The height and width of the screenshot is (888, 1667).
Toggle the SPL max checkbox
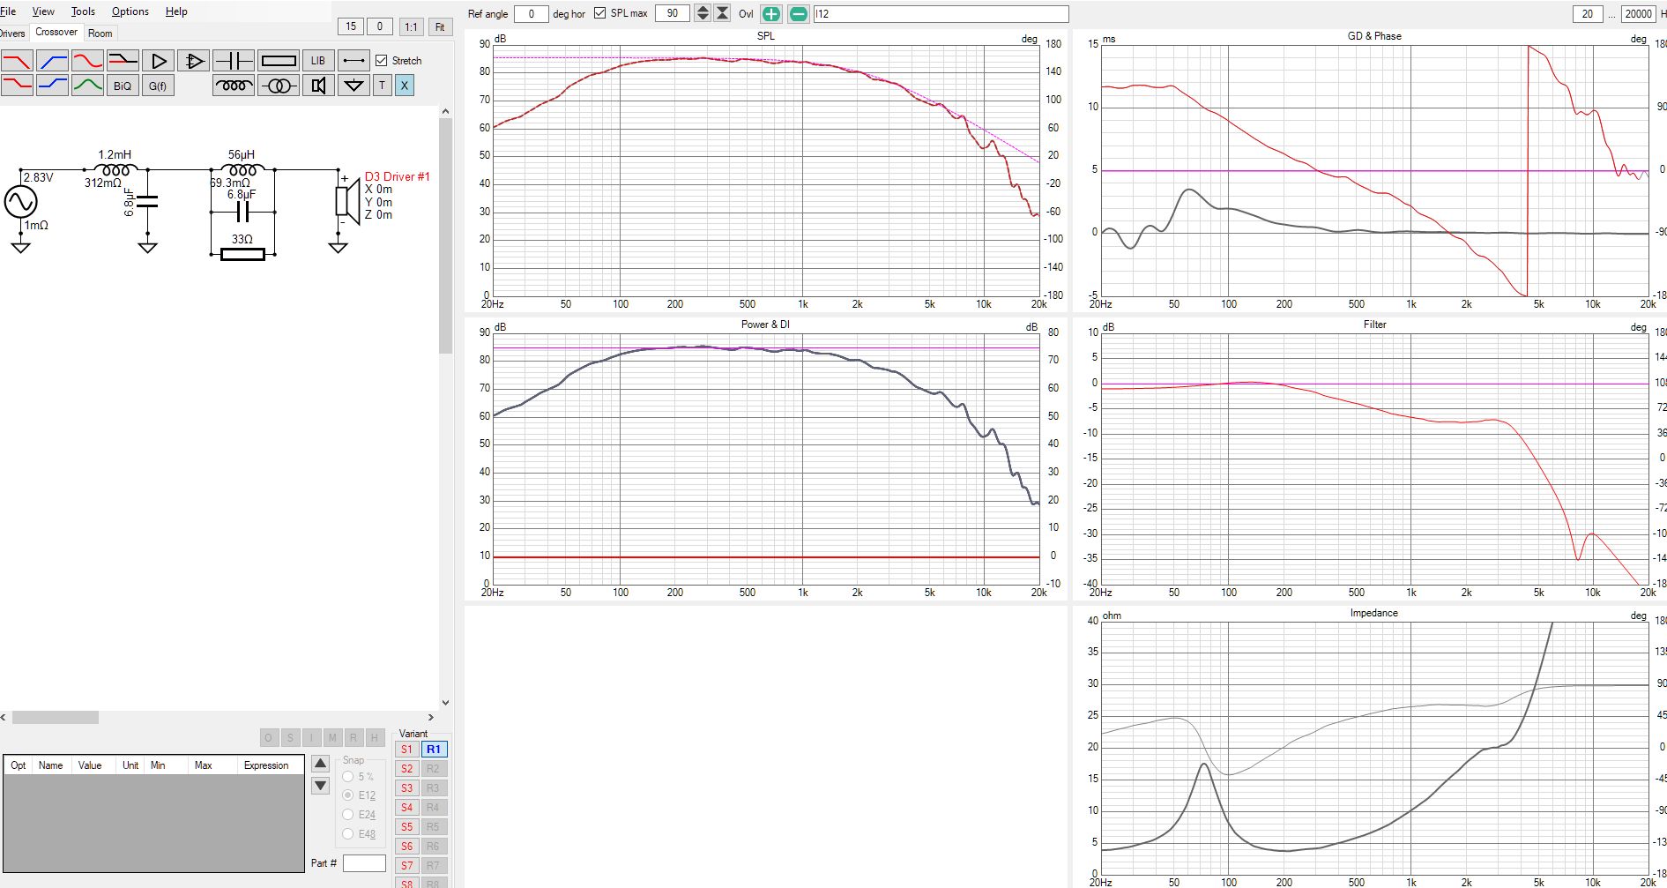pyautogui.click(x=600, y=13)
